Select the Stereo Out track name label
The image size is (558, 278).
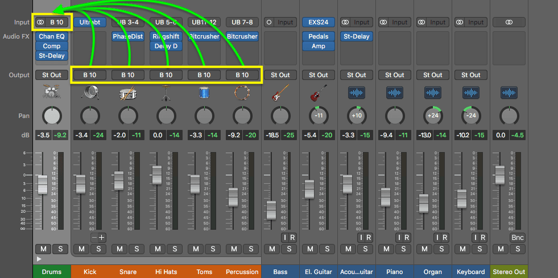[x=509, y=272]
